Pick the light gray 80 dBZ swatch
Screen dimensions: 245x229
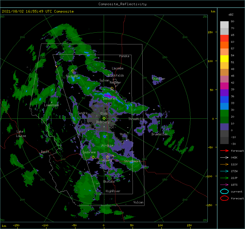pos(224,25)
